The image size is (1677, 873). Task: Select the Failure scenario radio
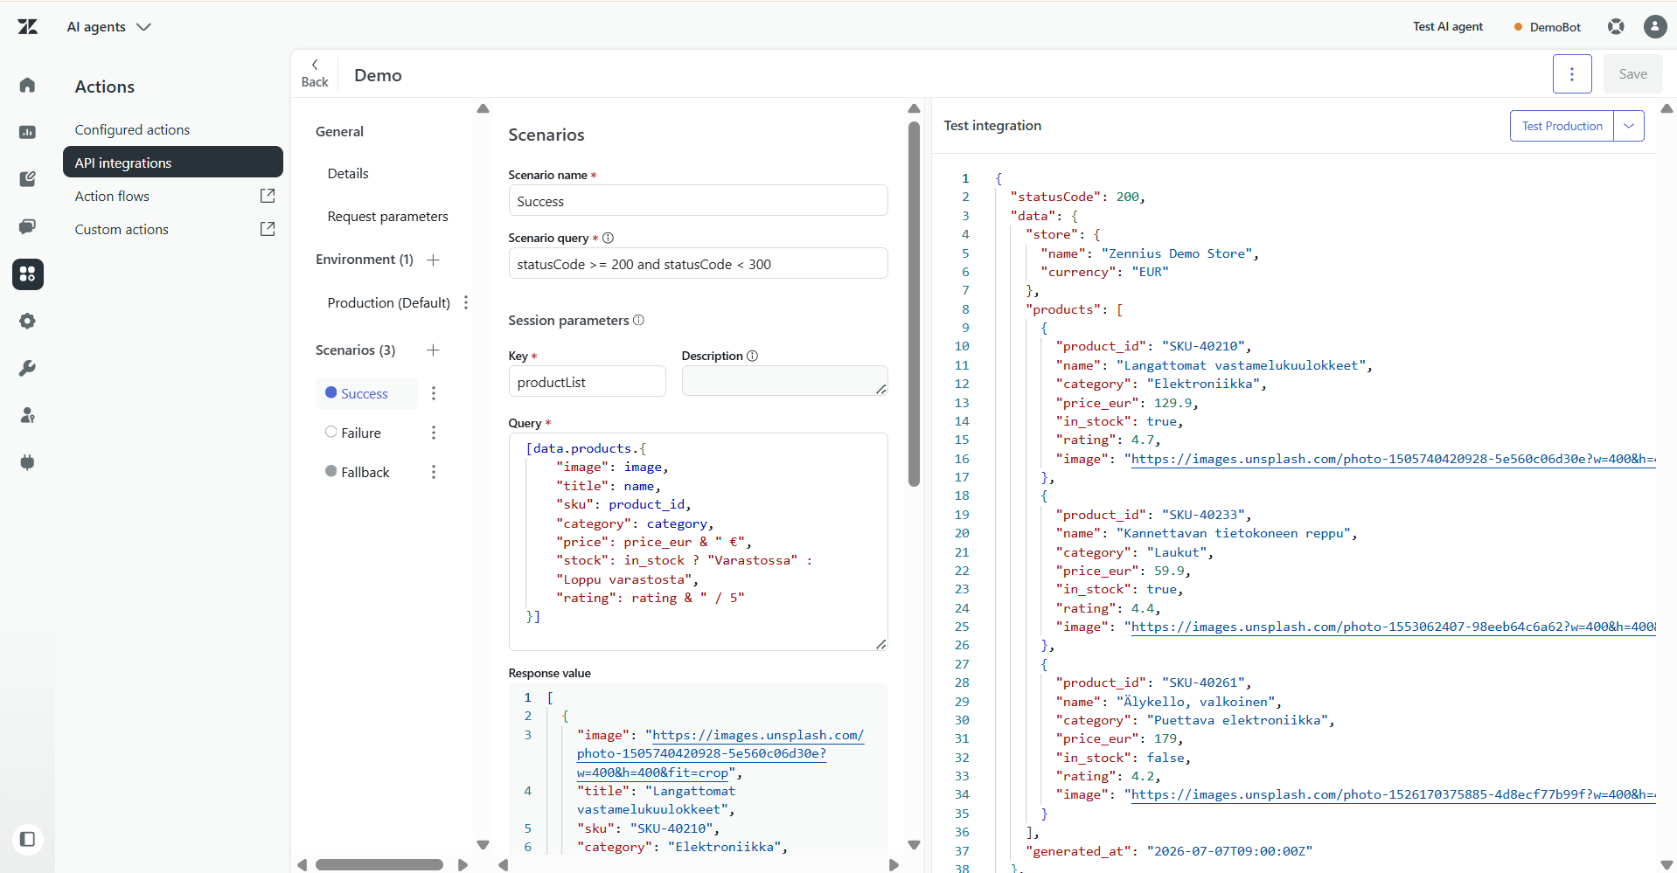point(331,432)
